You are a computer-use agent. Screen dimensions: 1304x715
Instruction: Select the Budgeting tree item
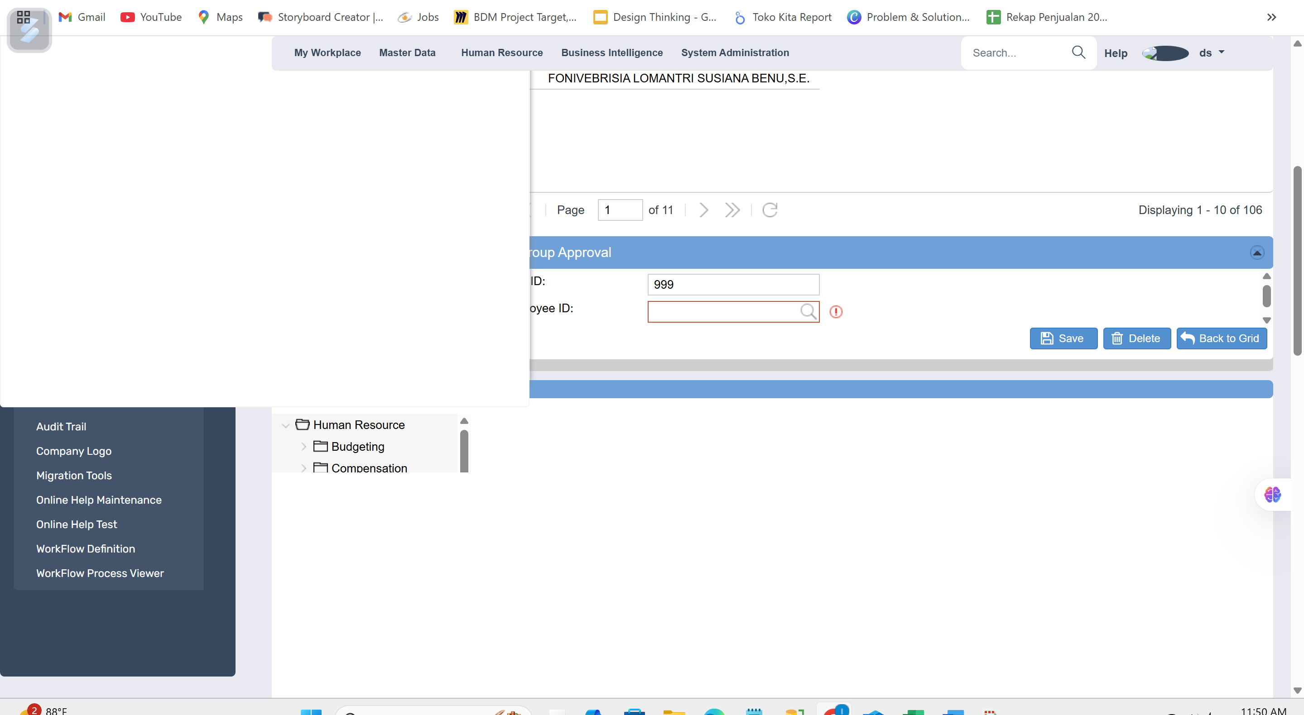(357, 447)
